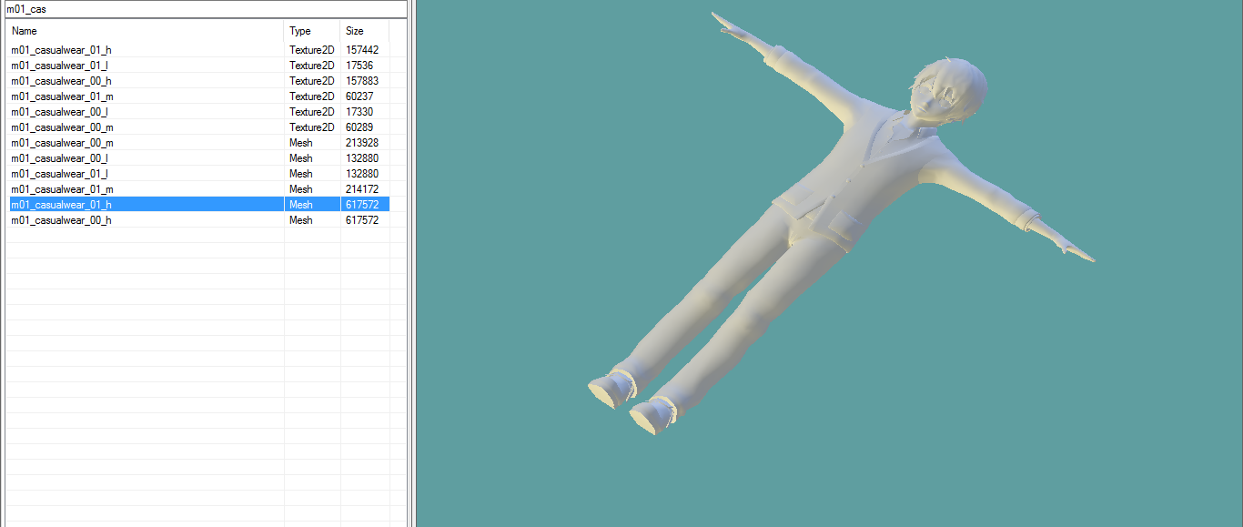The width and height of the screenshot is (1243, 527).
Task: Sort the list by the Name column header
Action: point(145,31)
